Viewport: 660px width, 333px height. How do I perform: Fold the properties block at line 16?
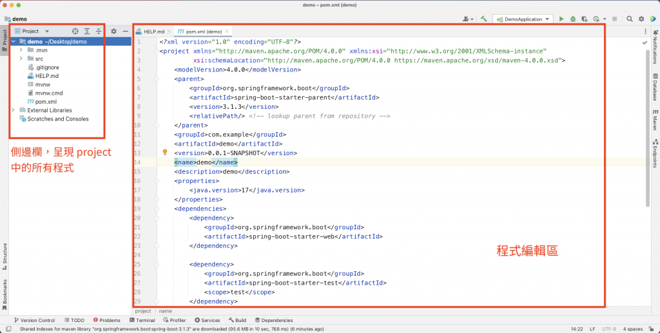(x=157, y=181)
